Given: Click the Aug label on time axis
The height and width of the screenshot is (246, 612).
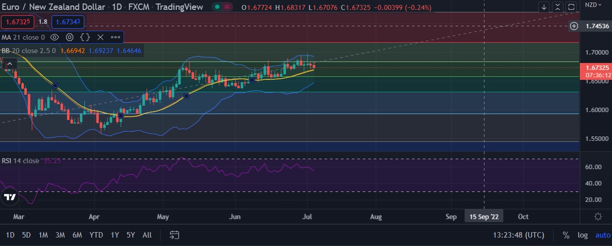Looking at the screenshot, I should coord(376,217).
